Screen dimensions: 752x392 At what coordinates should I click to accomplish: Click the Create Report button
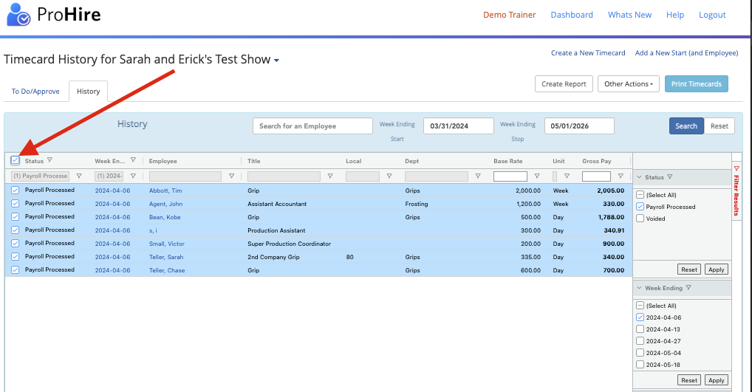(x=564, y=84)
